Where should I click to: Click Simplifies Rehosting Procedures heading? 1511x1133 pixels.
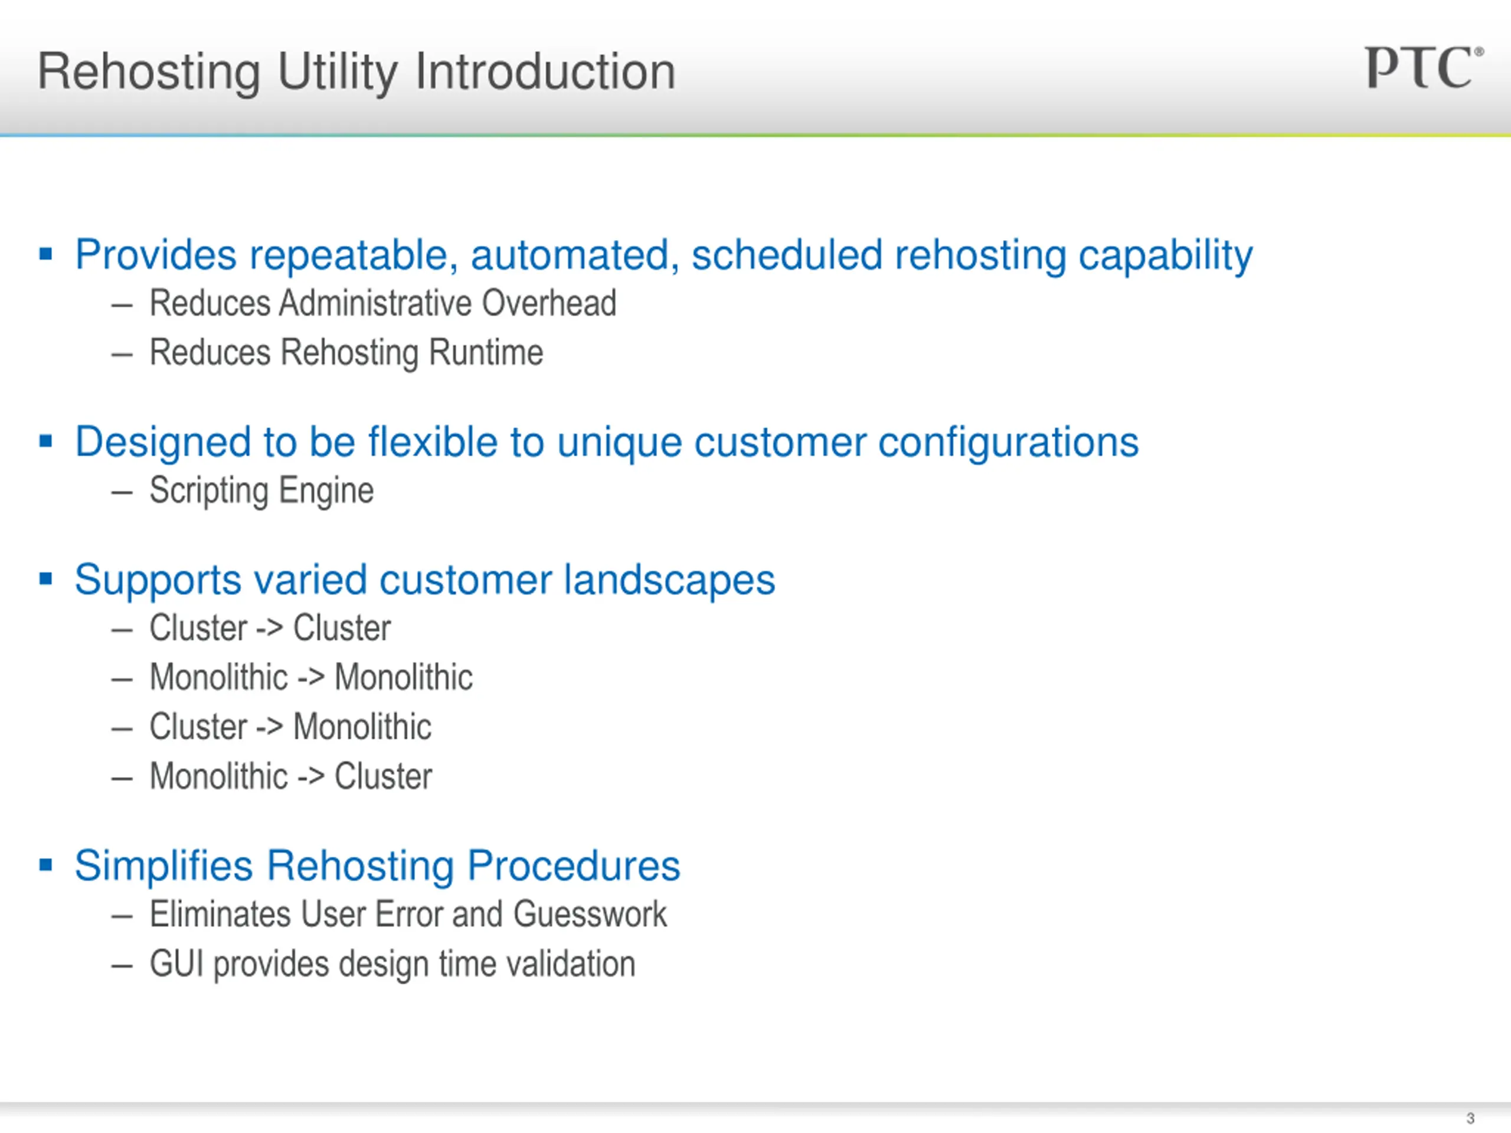(377, 866)
